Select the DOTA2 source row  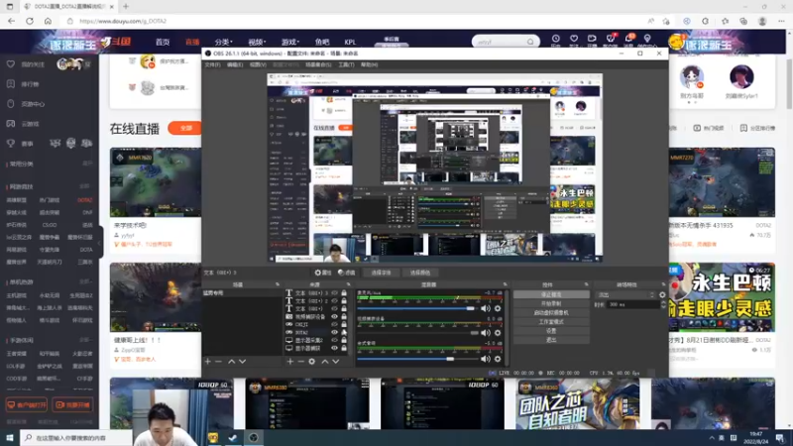(x=316, y=332)
